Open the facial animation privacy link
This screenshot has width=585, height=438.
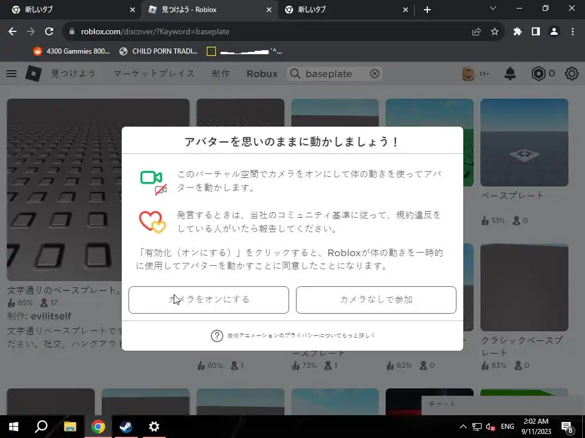[x=302, y=335]
